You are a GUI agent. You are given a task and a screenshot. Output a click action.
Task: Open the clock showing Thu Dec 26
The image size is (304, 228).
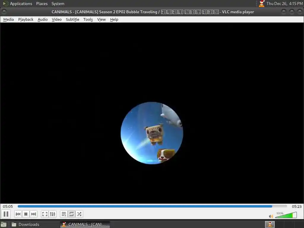[x=284, y=4]
